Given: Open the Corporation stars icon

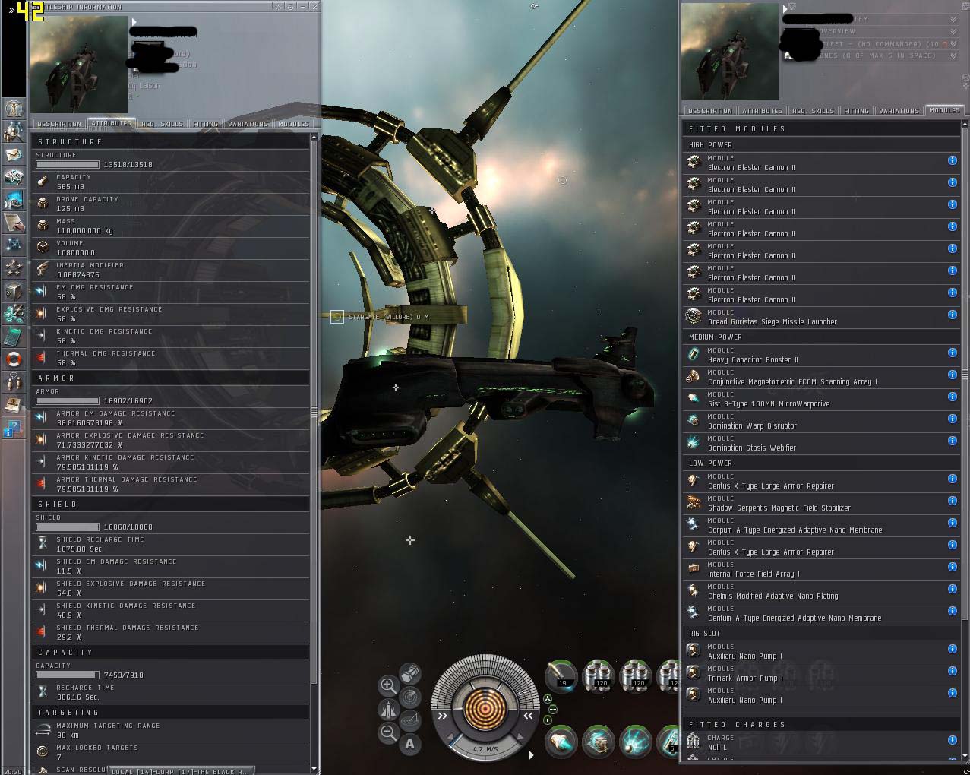Looking at the screenshot, I should (x=14, y=267).
